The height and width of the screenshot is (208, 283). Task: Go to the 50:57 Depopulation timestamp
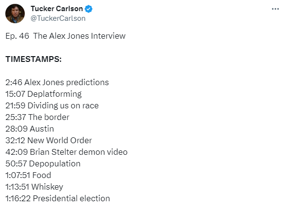(x=16, y=163)
